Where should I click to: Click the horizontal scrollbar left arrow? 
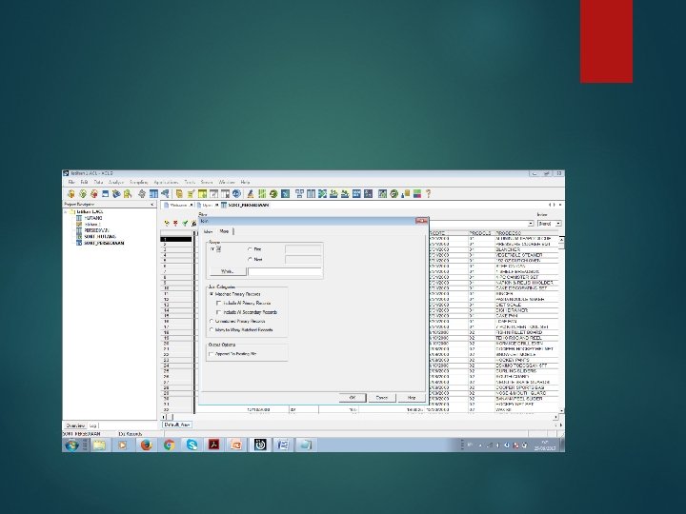click(164, 417)
